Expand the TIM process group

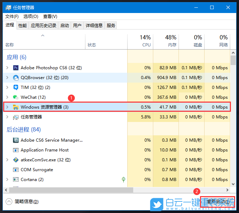pos(7,88)
